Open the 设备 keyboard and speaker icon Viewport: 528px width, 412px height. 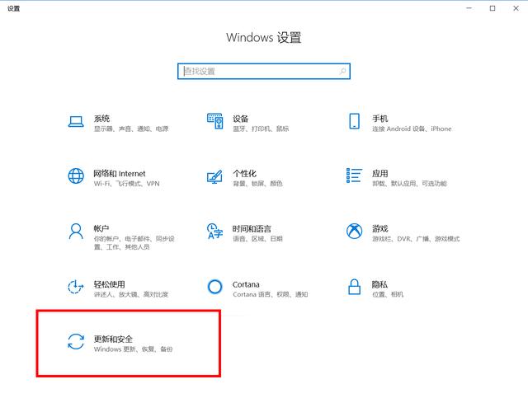[214, 121]
